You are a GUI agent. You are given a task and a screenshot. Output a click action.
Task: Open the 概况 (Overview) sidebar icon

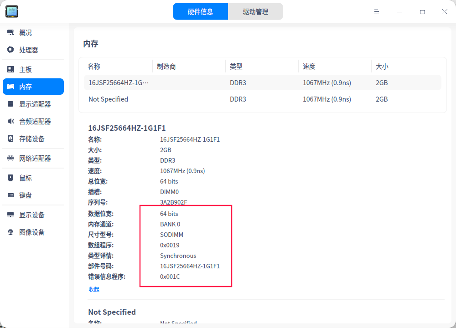(x=10, y=32)
